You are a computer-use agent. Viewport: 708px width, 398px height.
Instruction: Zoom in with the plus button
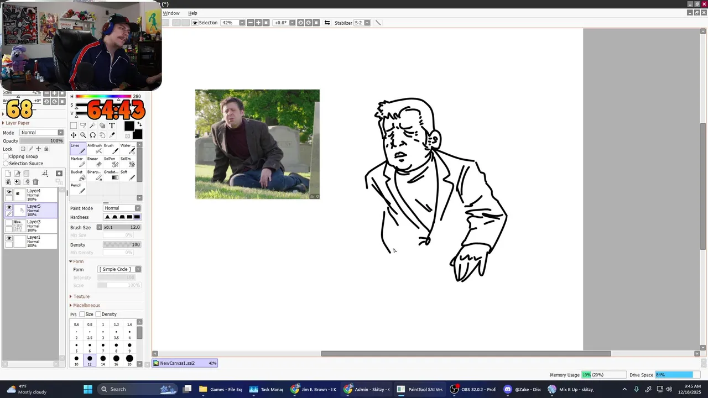258,23
